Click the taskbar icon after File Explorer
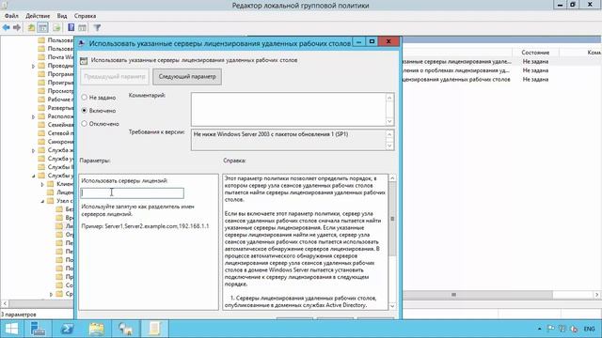The height and width of the screenshot is (338, 602). (125, 329)
